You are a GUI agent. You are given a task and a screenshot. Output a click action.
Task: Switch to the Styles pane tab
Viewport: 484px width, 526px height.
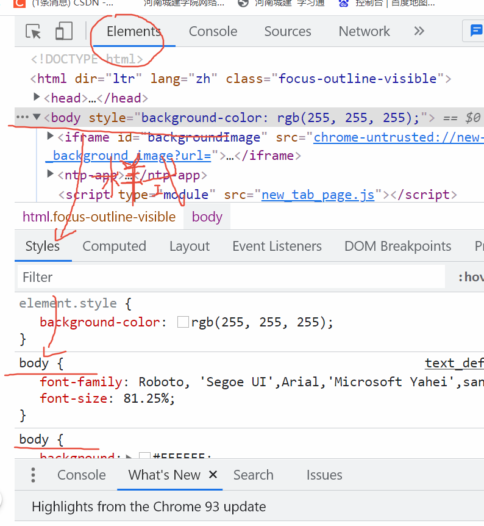tap(43, 247)
